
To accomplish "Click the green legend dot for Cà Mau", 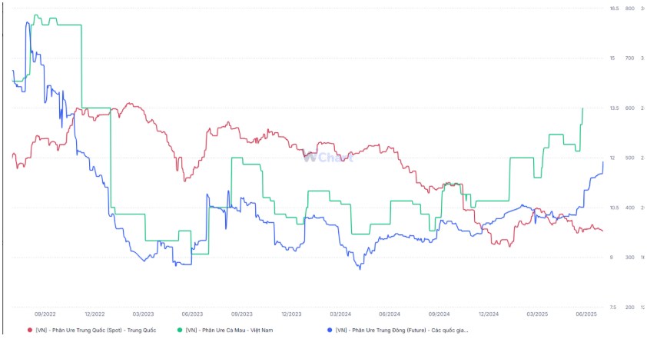I will tap(180, 330).
